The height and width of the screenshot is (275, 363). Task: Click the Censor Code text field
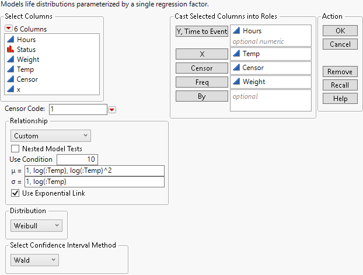point(78,109)
